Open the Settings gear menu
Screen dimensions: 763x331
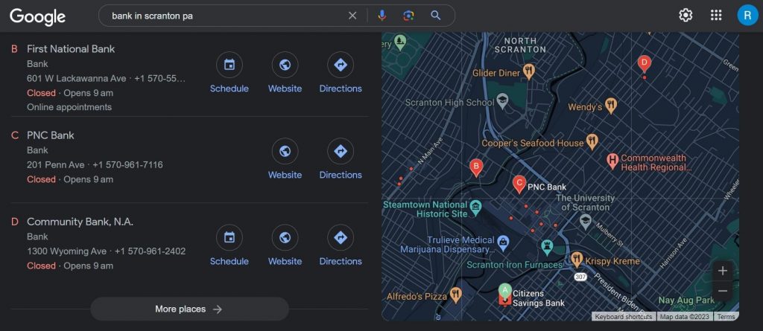point(686,16)
